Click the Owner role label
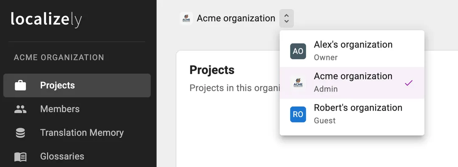458x167 pixels. pyautogui.click(x=326, y=58)
